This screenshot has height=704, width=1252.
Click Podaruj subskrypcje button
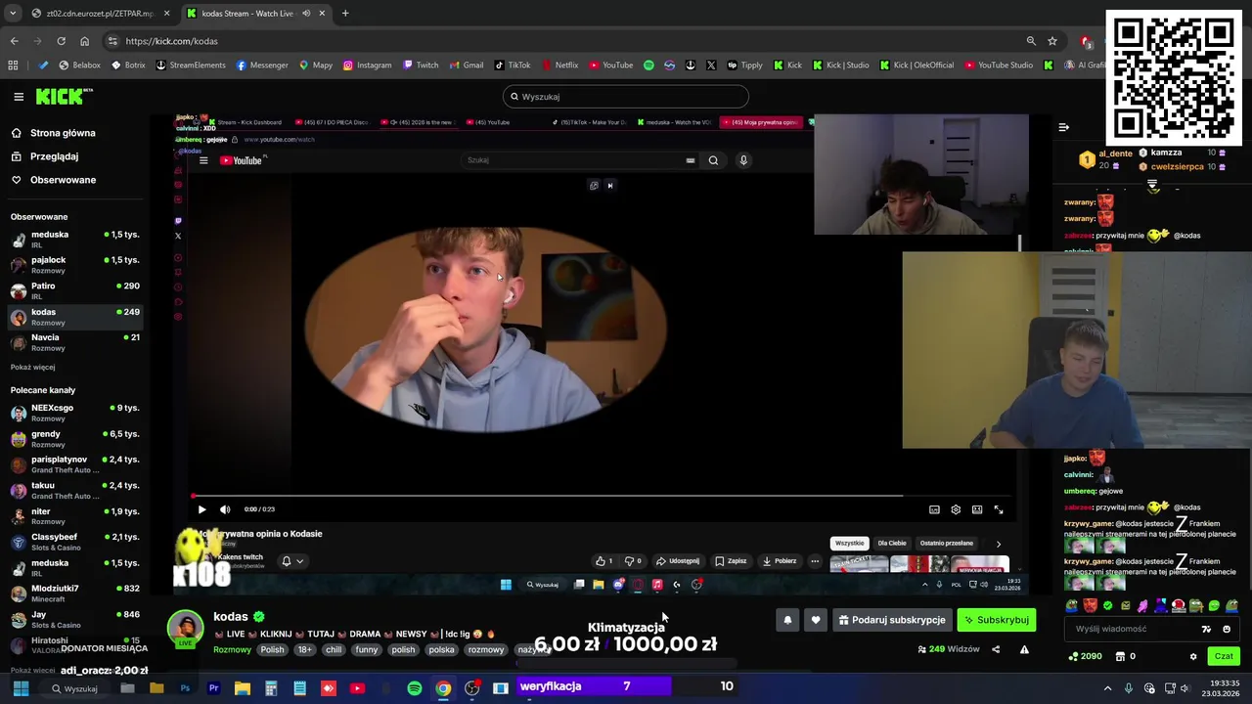click(892, 620)
